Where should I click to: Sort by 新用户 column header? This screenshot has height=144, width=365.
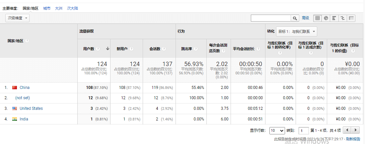coord(122,49)
